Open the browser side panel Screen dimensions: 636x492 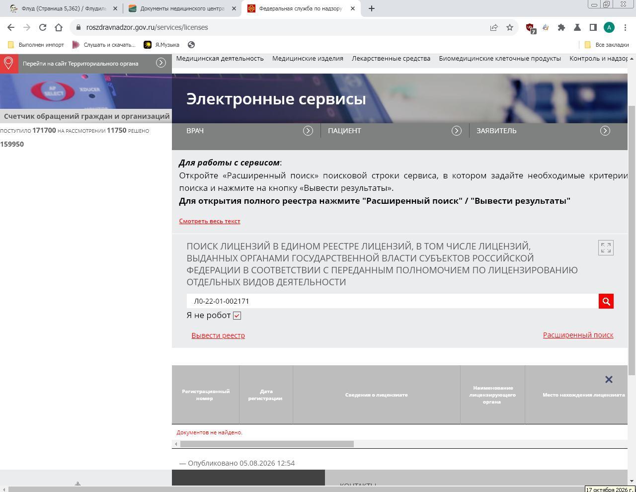[x=593, y=27]
